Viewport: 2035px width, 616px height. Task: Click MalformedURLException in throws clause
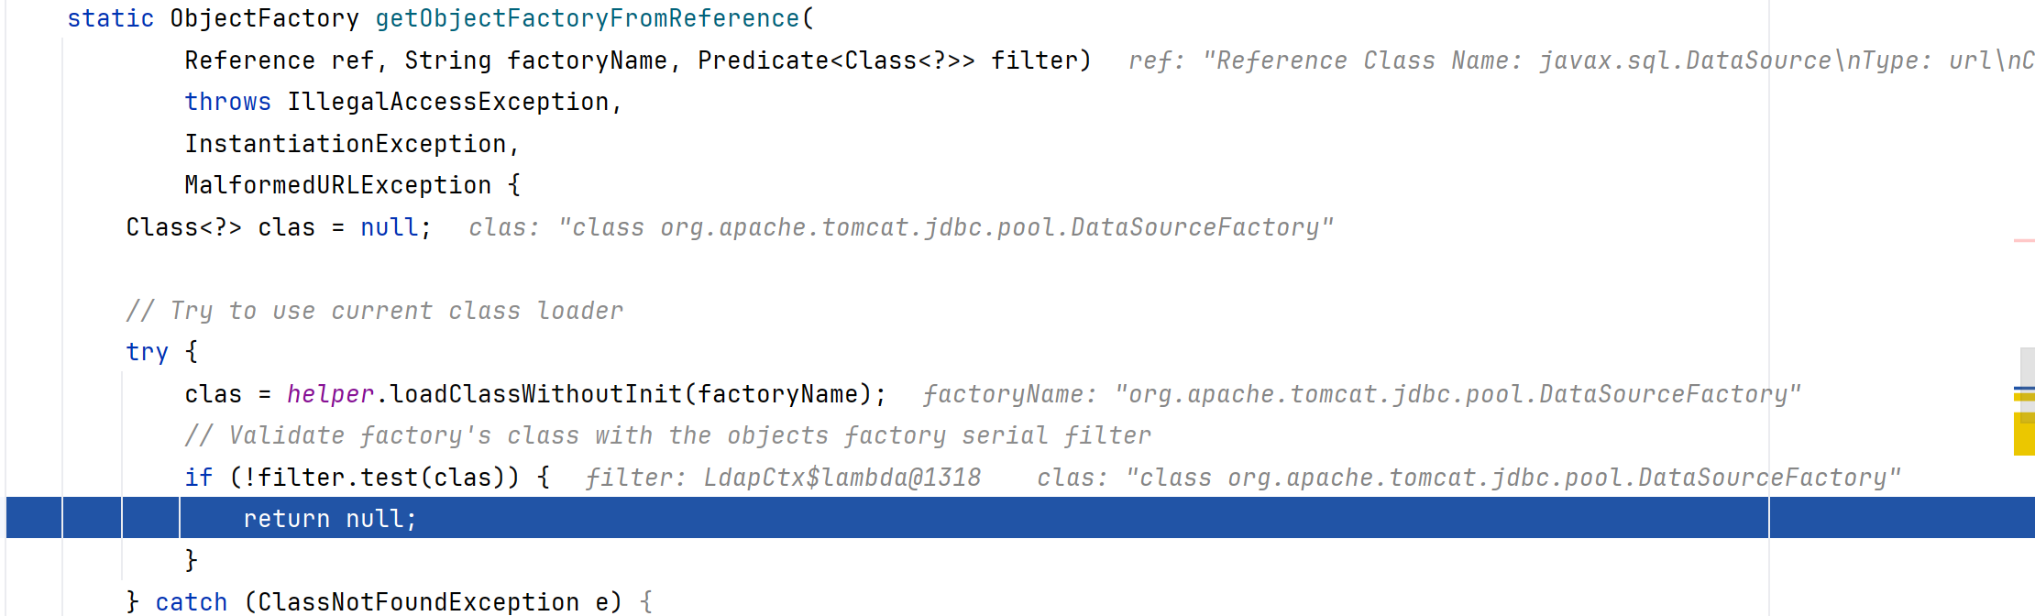click(x=337, y=185)
